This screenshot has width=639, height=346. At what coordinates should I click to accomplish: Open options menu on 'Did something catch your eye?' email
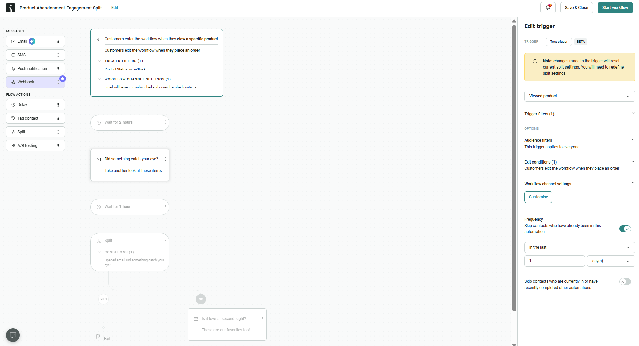click(166, 159)
